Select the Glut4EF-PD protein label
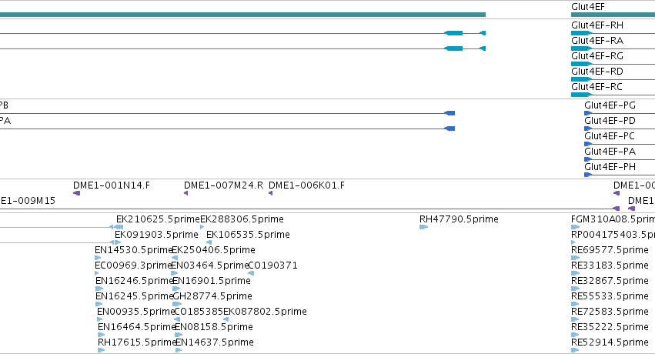This screenshot has height=354, width=655. click(610, 121)
